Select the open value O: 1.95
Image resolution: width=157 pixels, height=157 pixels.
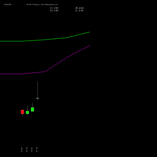54,11
